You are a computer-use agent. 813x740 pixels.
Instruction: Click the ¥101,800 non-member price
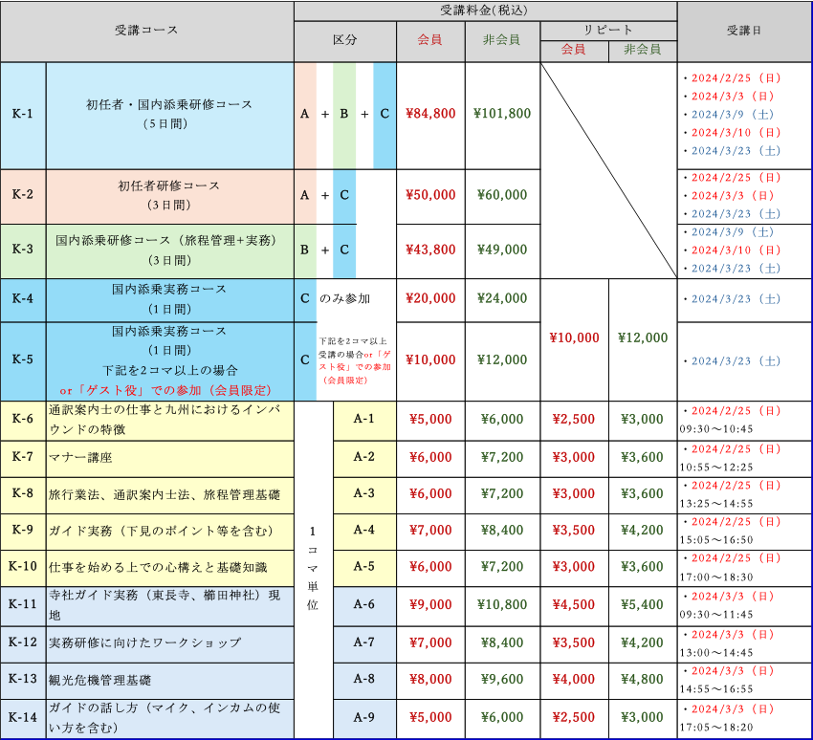tap(502, 114)
